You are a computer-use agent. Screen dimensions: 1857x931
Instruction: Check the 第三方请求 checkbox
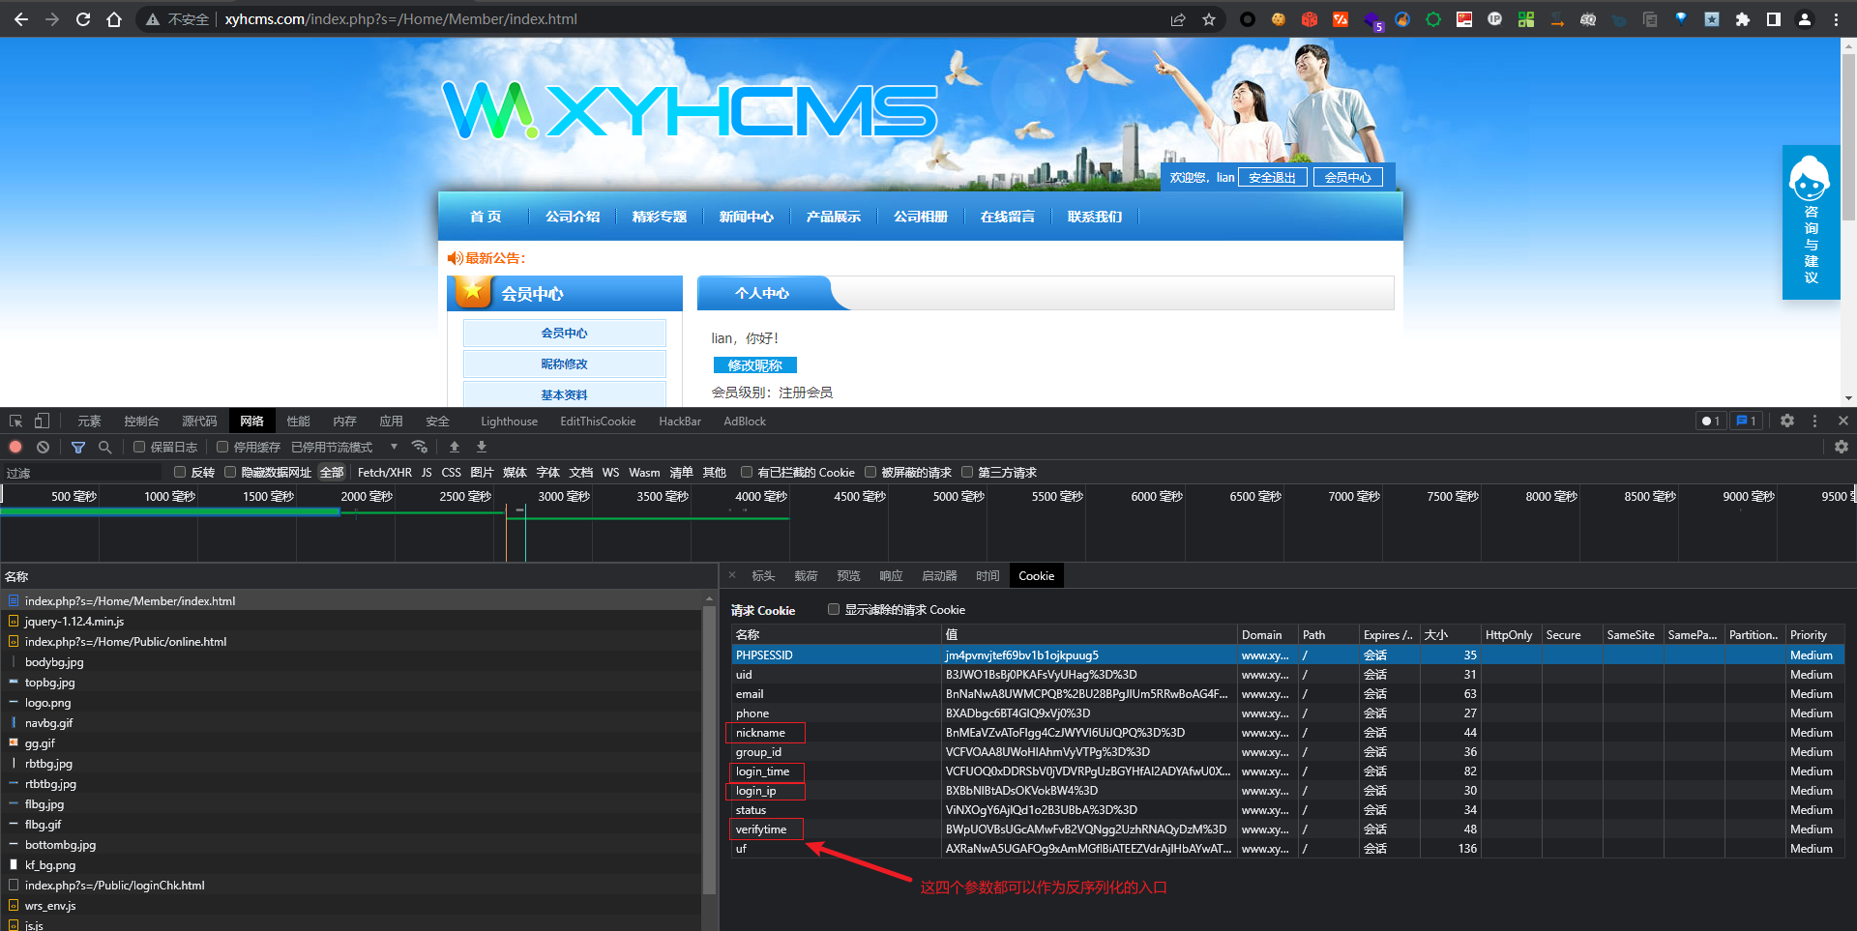(967, 472)
